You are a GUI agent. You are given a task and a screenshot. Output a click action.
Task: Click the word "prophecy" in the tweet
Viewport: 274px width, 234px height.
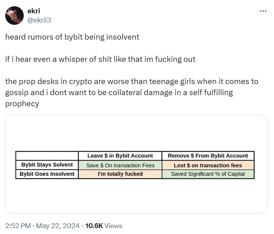point(22,104)
